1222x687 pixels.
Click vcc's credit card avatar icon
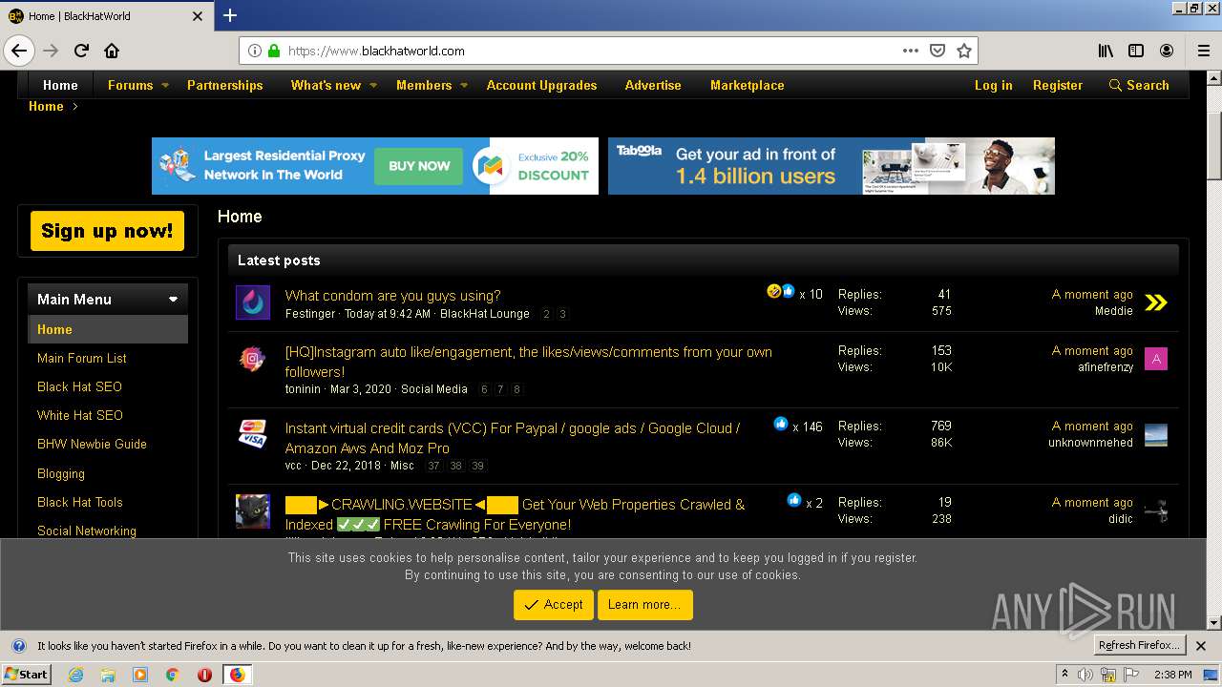pyautogui.click(x=253, y=434)
